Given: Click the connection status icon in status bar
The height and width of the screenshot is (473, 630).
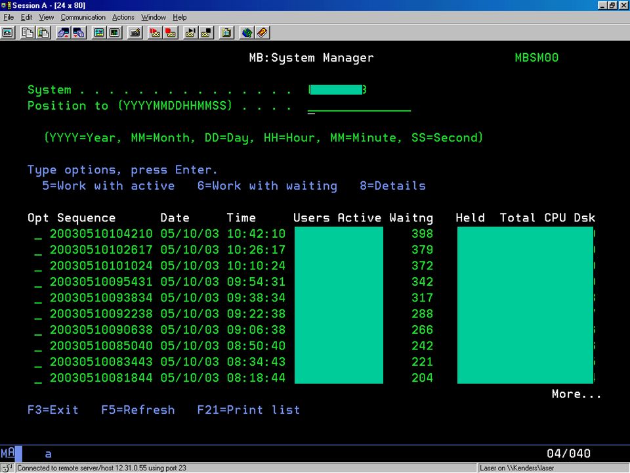Looking at the screenshot, I should pos(7,468).
